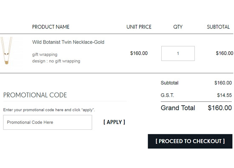Click the G.S.T. label
The height and width of the screenshot is (168, 234).
click(167, 95)
